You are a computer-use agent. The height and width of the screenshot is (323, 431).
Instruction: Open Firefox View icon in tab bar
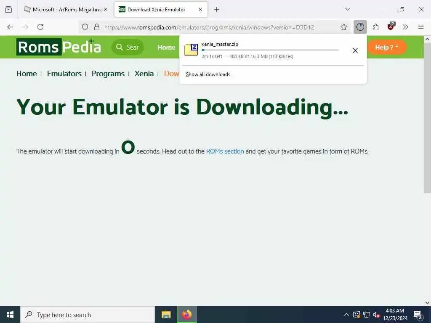pos(8,10)
